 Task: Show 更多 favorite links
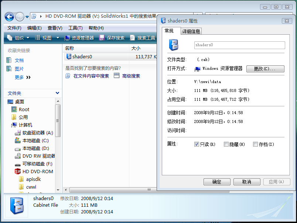tap(23, 77)
